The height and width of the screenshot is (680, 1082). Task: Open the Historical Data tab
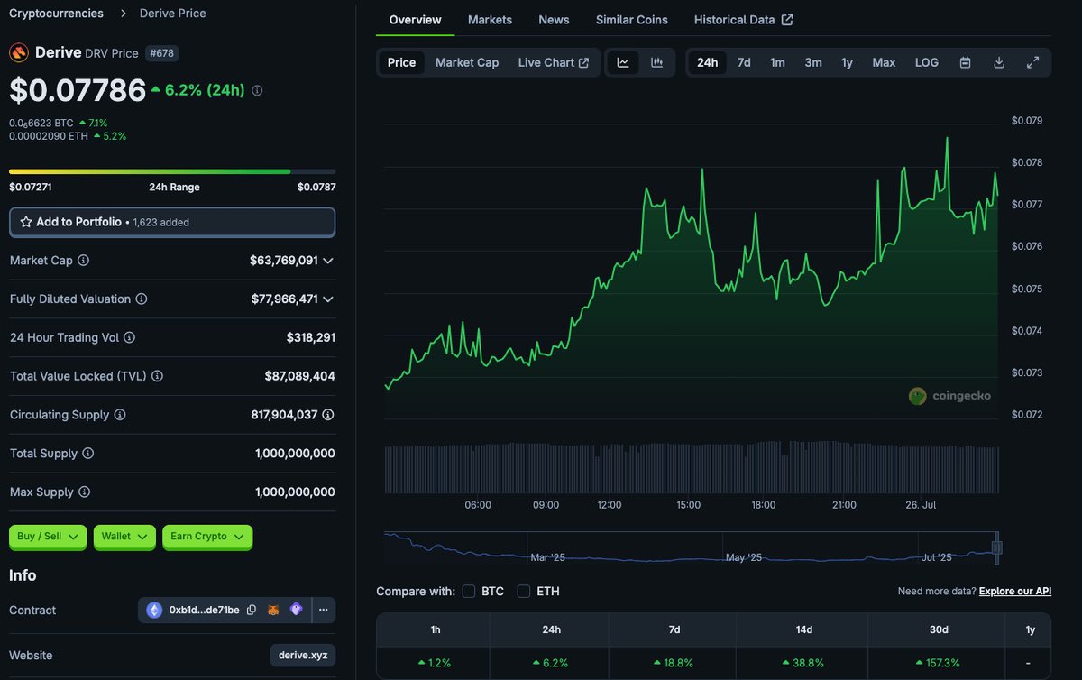[744, 20]
